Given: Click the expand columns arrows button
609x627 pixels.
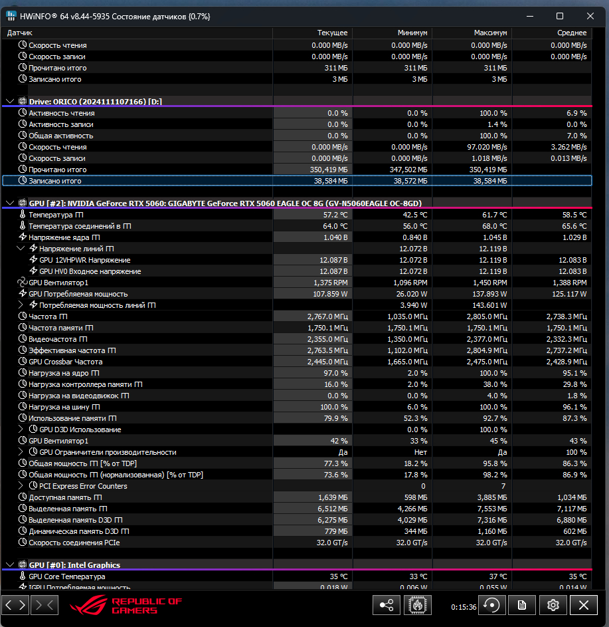Looking at the screenshot, I should (x=15, y=605).
